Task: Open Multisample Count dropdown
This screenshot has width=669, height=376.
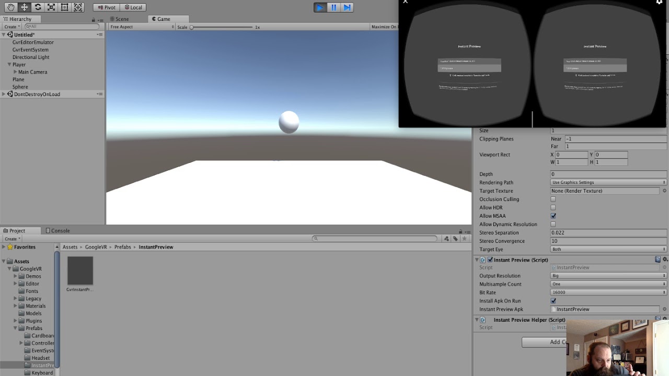Action: click(x=608, y=284)
